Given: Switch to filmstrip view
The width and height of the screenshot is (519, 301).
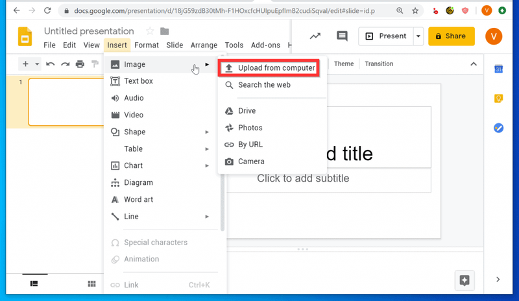Looking at the screenshot, I should (x=34, y=283).
